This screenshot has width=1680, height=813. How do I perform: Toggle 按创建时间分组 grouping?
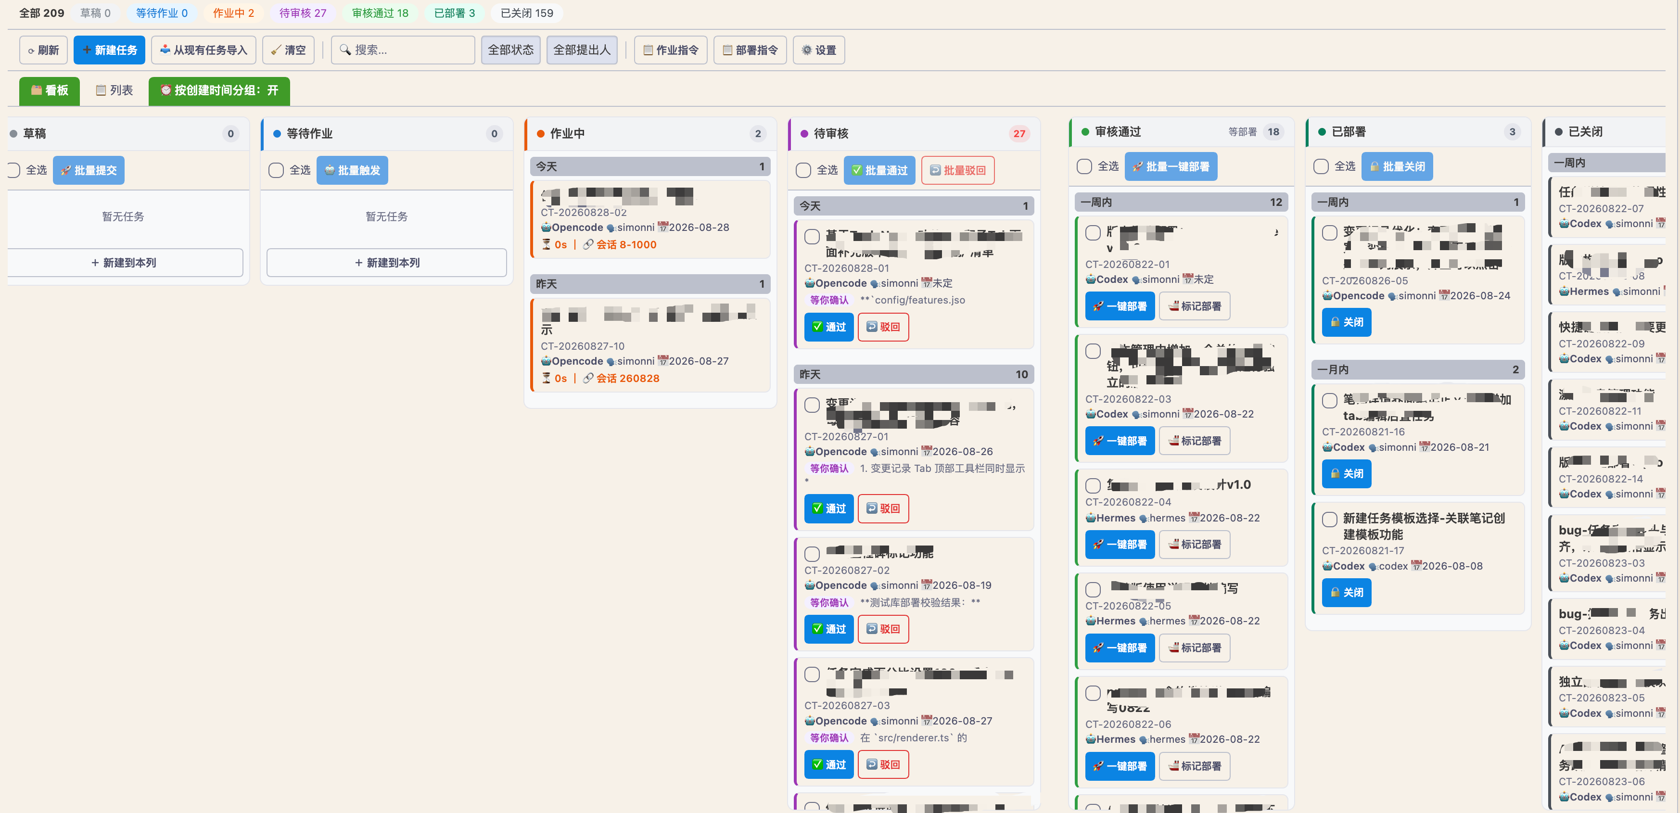219,90
